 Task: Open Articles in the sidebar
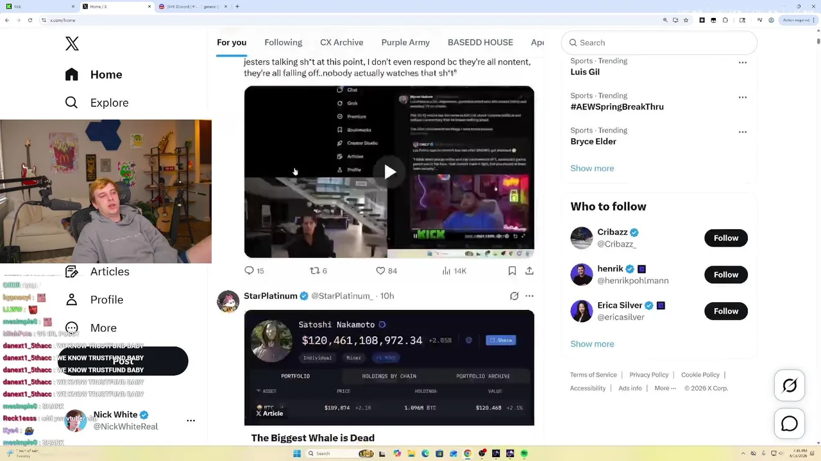(97, 271)
